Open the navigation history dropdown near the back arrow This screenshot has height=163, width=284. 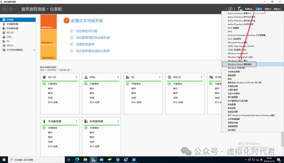click(15, 9)
